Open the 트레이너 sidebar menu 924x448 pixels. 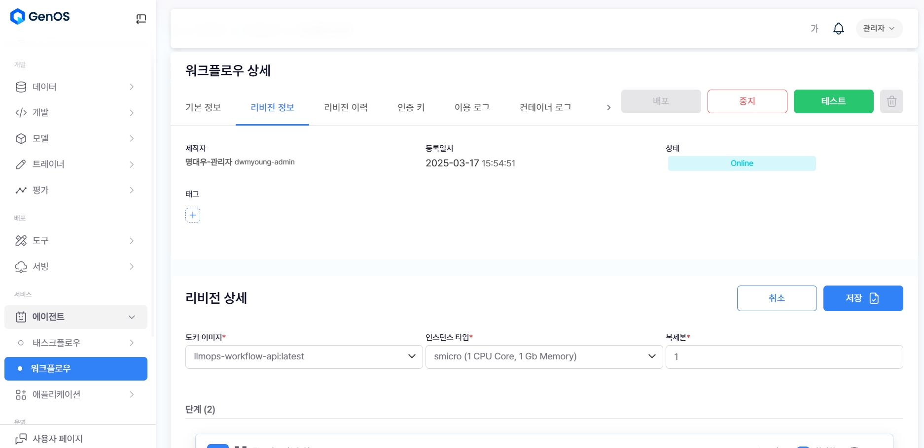pyautogui.click(x=75, y=164)
